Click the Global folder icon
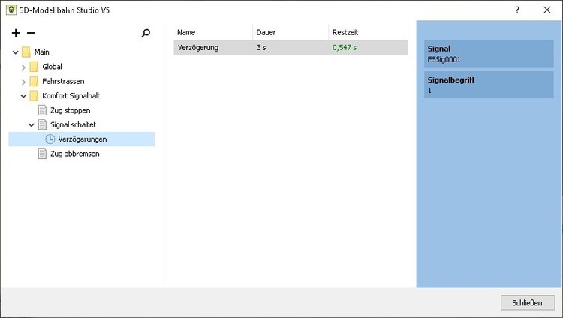Image resolution: width=563 pixels, height=318 pixels. pyautogui.click(x=34, y=67)
